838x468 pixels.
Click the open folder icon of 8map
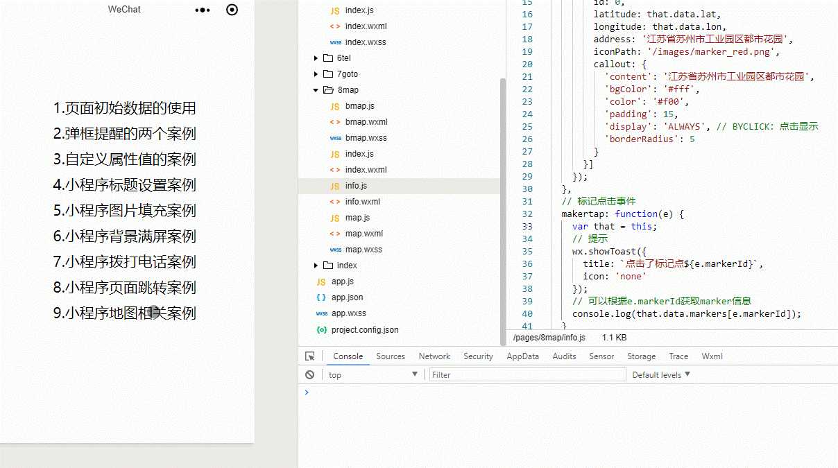point(328,90)
